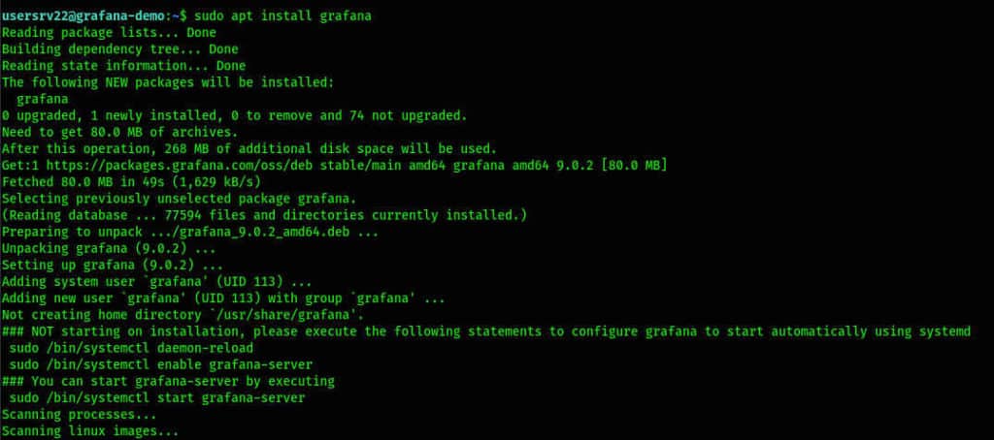
Task: Click 'Fetched 80.0 MB in 49s' line
Action: pos(131,181)
